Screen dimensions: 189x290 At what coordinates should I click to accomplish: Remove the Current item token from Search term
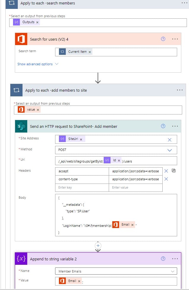(90, 52)
